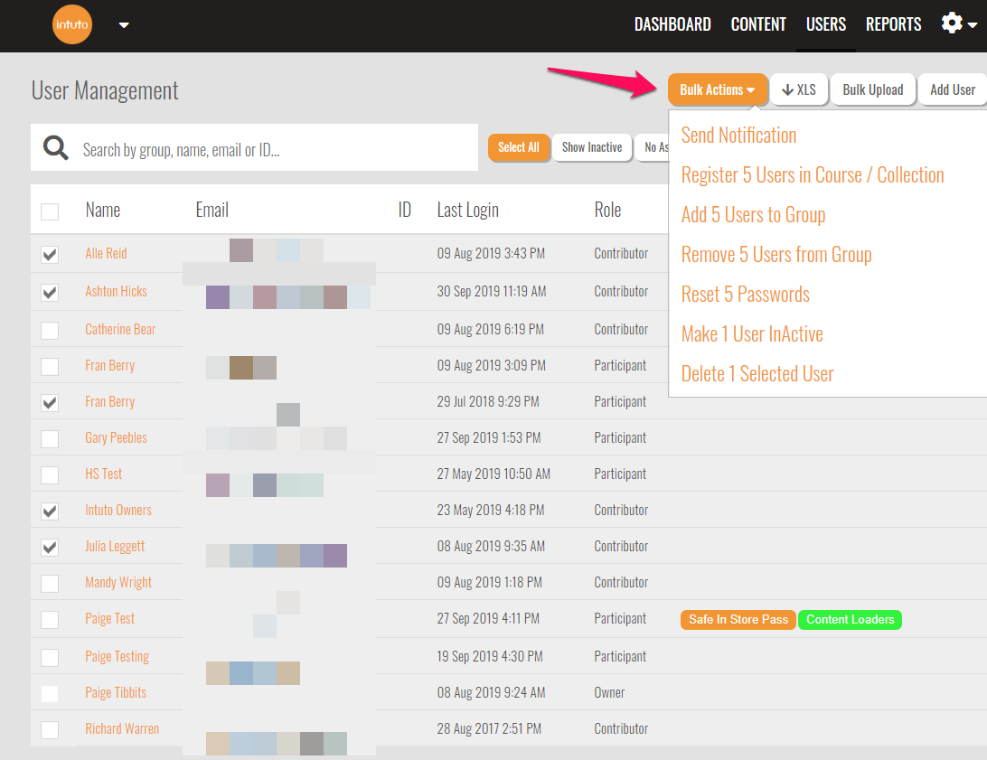Click the intuto logo

click(71, 24)
